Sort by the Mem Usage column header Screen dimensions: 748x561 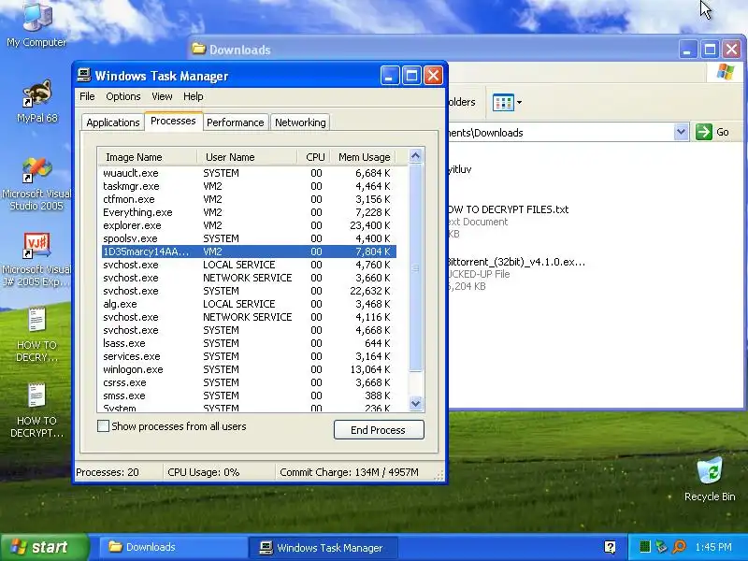click(364, 157)
